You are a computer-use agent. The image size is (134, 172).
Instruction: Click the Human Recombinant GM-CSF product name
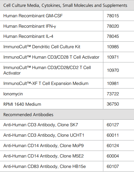coord(33,16)
